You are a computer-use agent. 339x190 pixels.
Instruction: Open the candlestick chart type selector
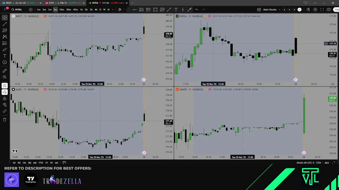coord(120,9)
